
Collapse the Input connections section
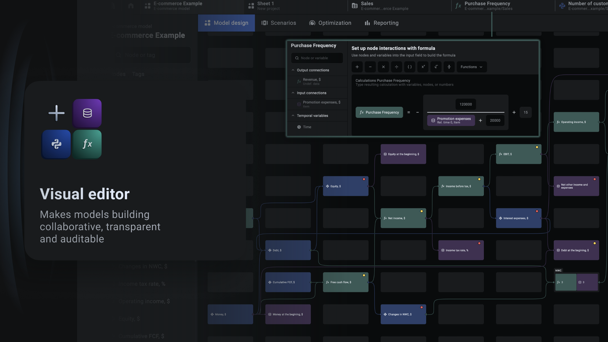coord(293,93)
